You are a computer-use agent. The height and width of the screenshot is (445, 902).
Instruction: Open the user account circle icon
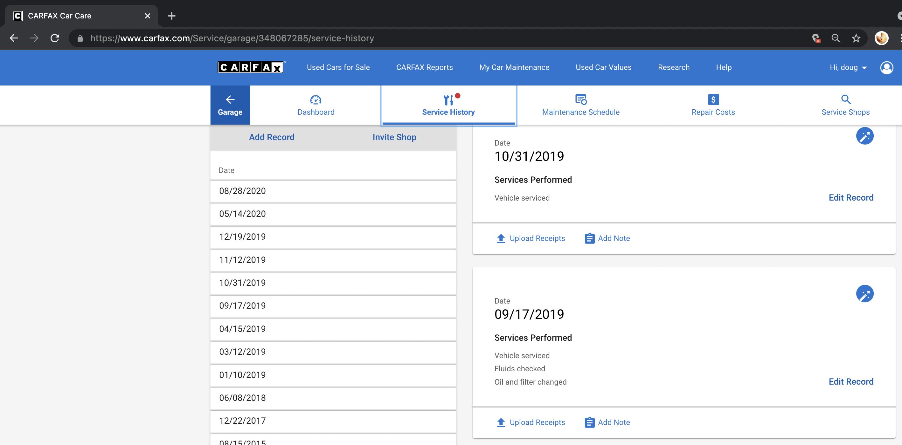[x=887, y=67]
